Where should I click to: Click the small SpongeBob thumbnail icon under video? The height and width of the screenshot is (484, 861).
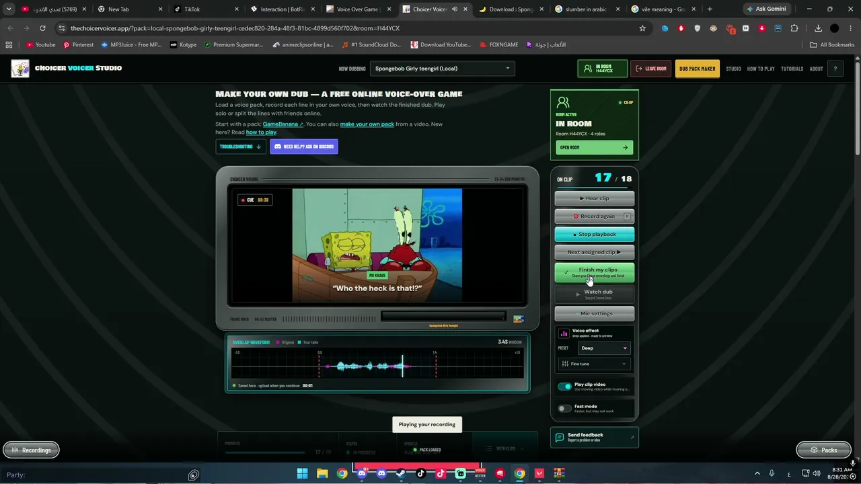(x=519, y=319)
